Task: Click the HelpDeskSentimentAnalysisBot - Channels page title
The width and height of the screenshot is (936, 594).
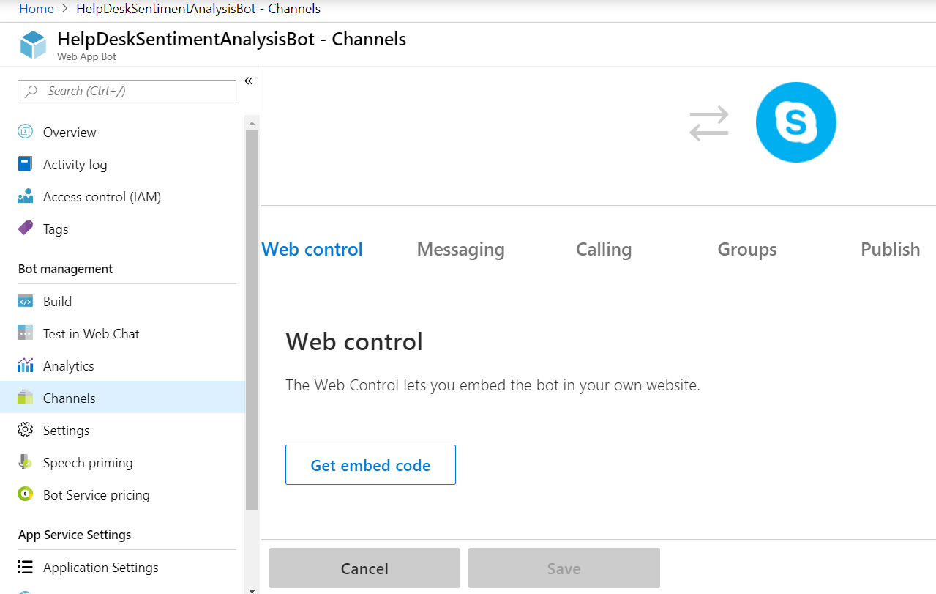Action: tap(231, 40)
